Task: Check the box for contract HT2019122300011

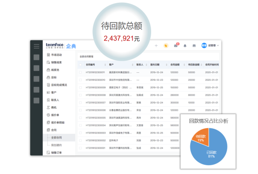Action: [80, 72]
